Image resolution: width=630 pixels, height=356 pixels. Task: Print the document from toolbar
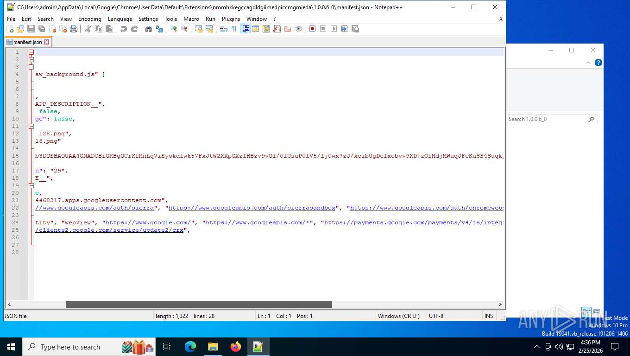click(73, 29)
